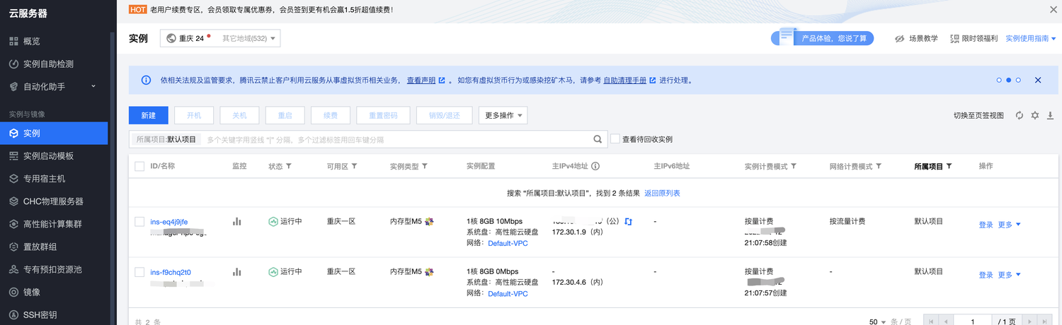Viewport: 1062px width, 325px height.
Task: Click the 实例计费模式 filter icon
Action: (794, 167)
